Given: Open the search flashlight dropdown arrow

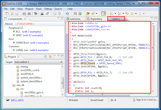Looking at the screenshot, I should (97, 13).
